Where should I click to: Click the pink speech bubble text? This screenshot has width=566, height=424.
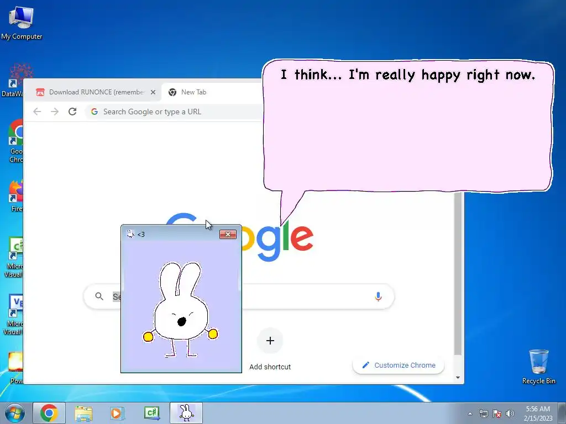coord(408,75)
